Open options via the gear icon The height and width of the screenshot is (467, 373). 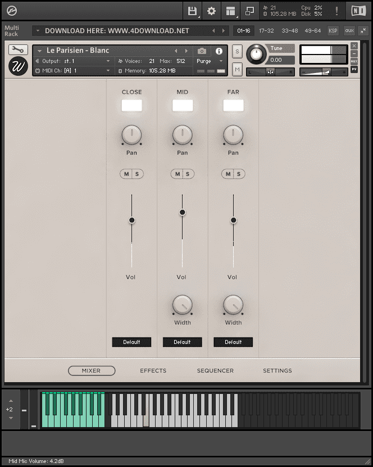click(211, 11)
